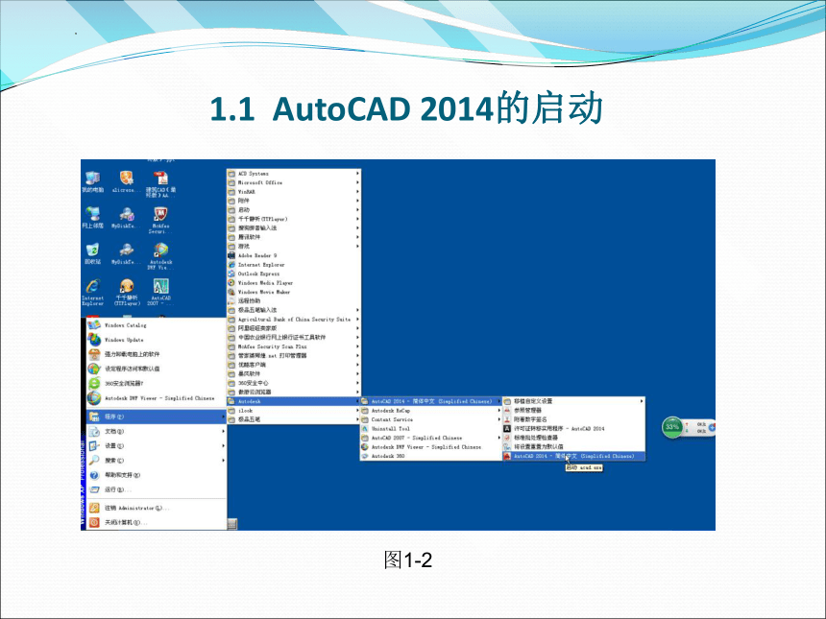Screen dimensions: 826x619
Task: Open 远程协助 in the Programs list
Action: click(294, 301)
